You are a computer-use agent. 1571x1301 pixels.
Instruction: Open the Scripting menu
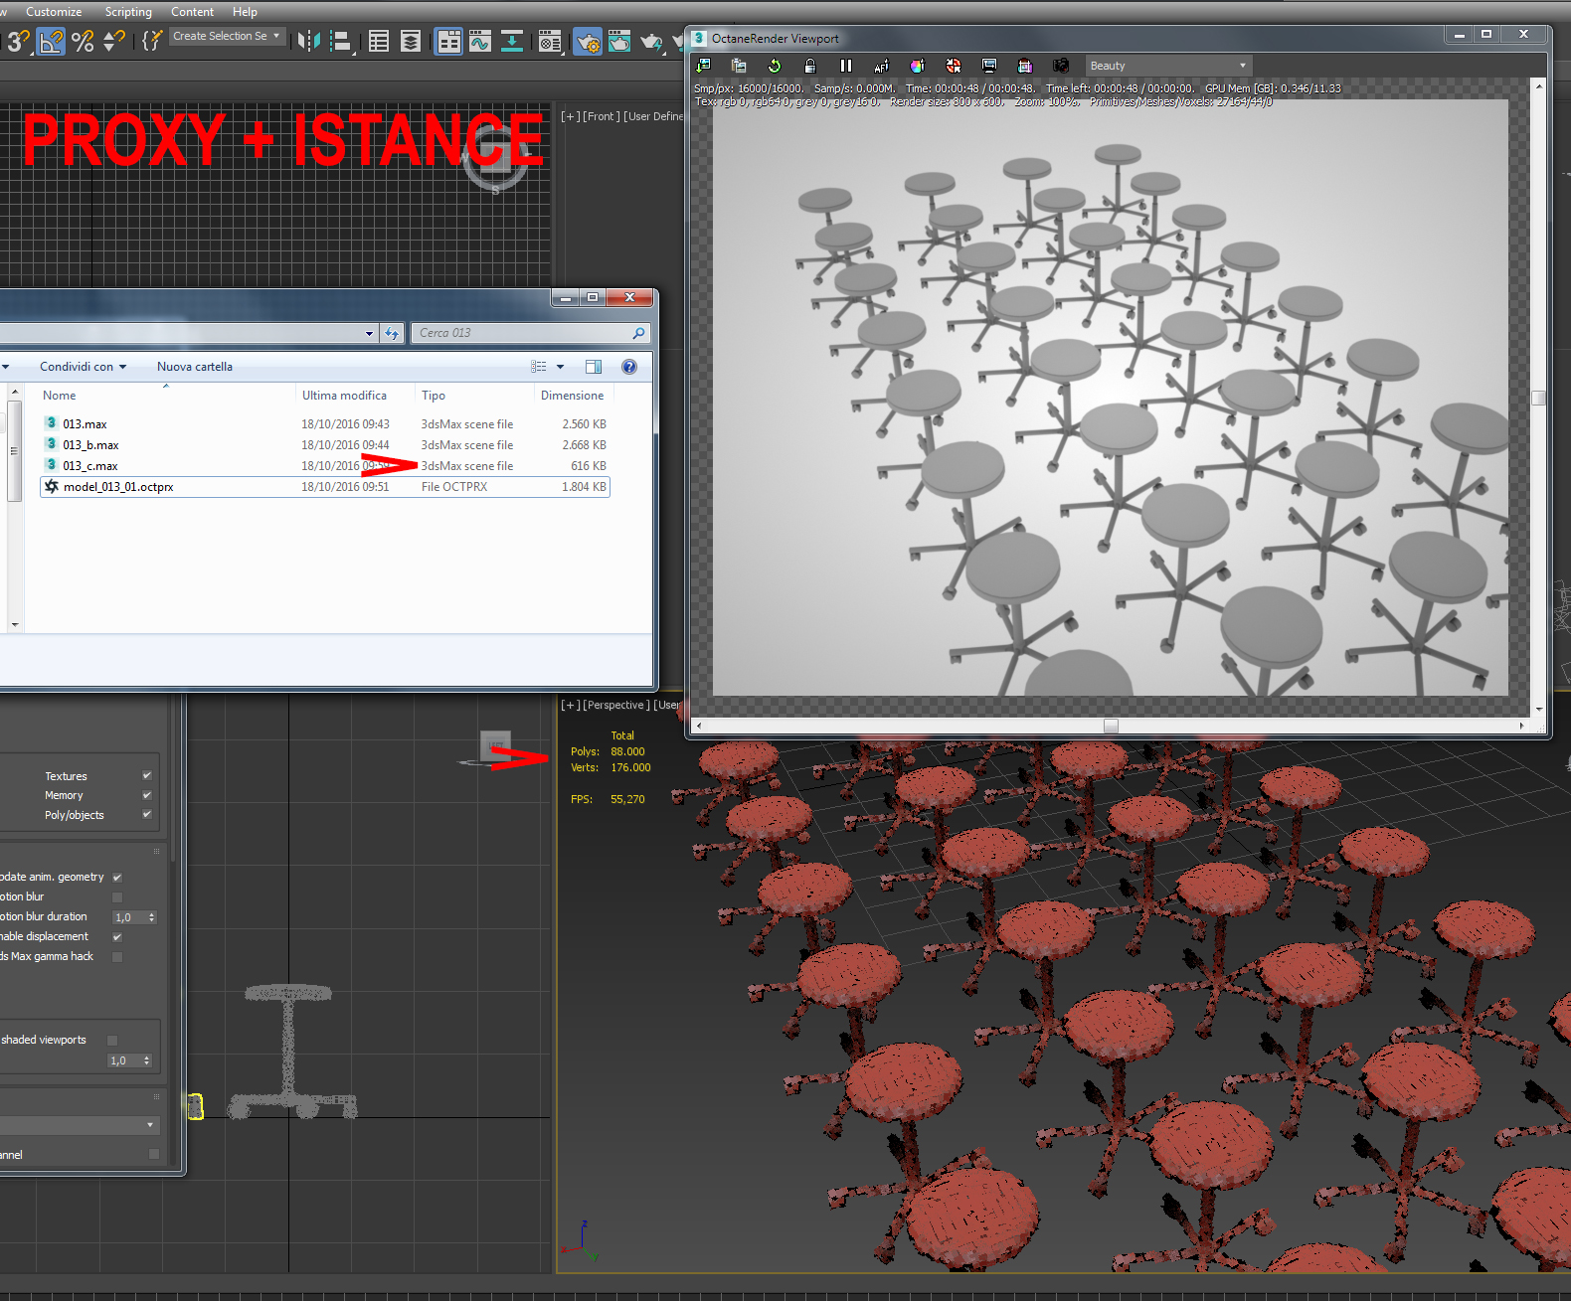(128, 12)
